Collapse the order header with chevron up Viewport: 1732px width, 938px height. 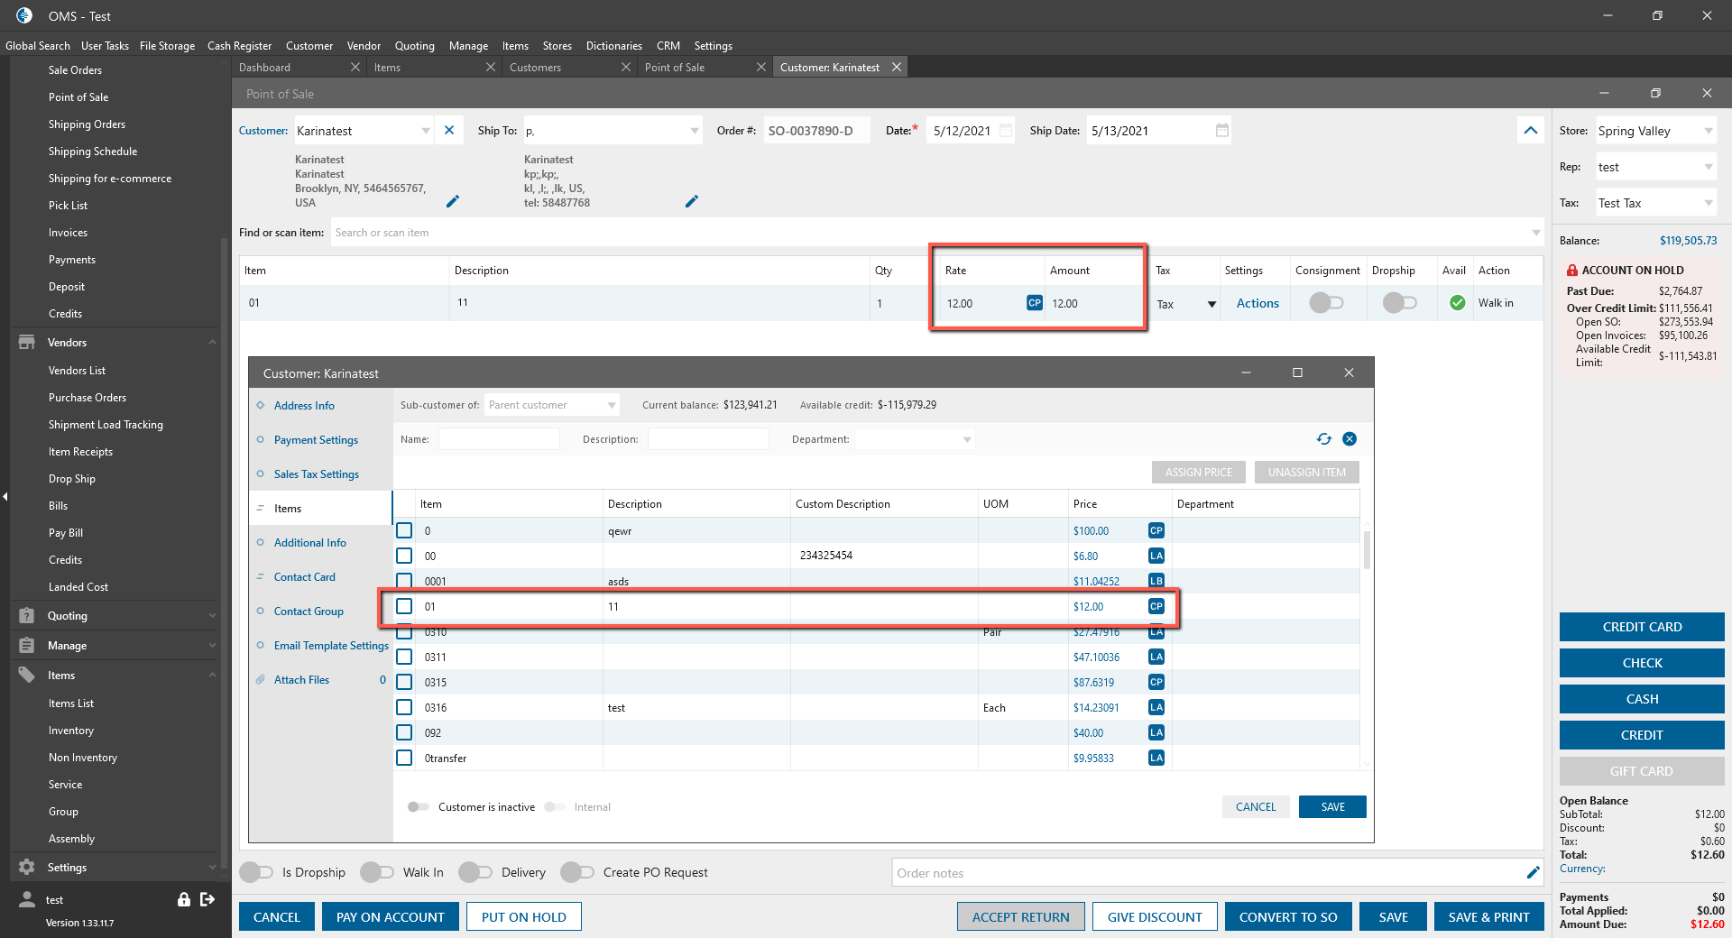pyautogui.click(x=1531, y=131)
